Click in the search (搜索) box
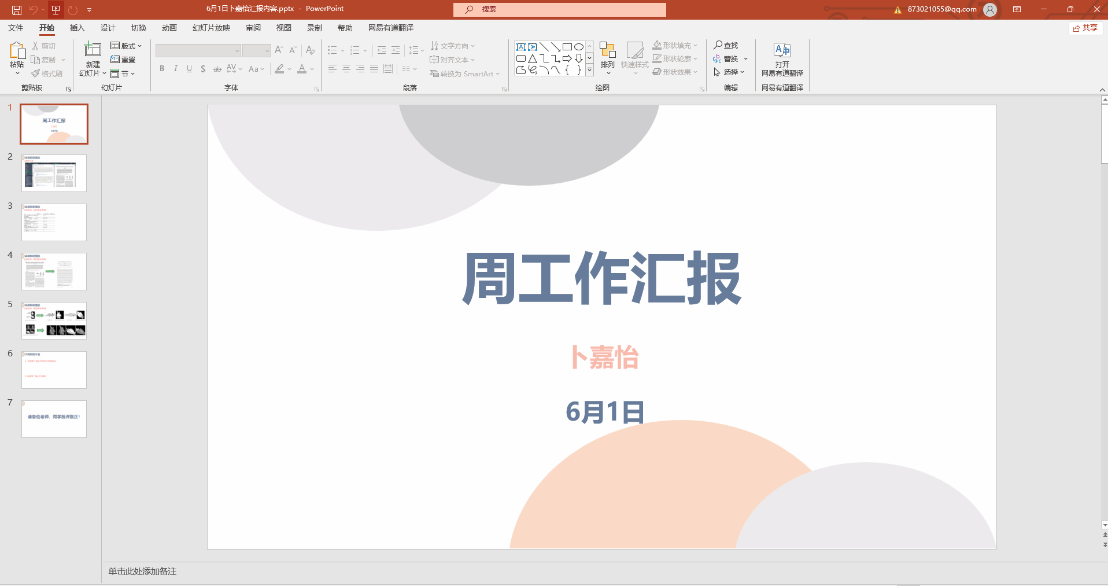The image size is (1108, 586). pyautogui.click(x=560, y=9)
